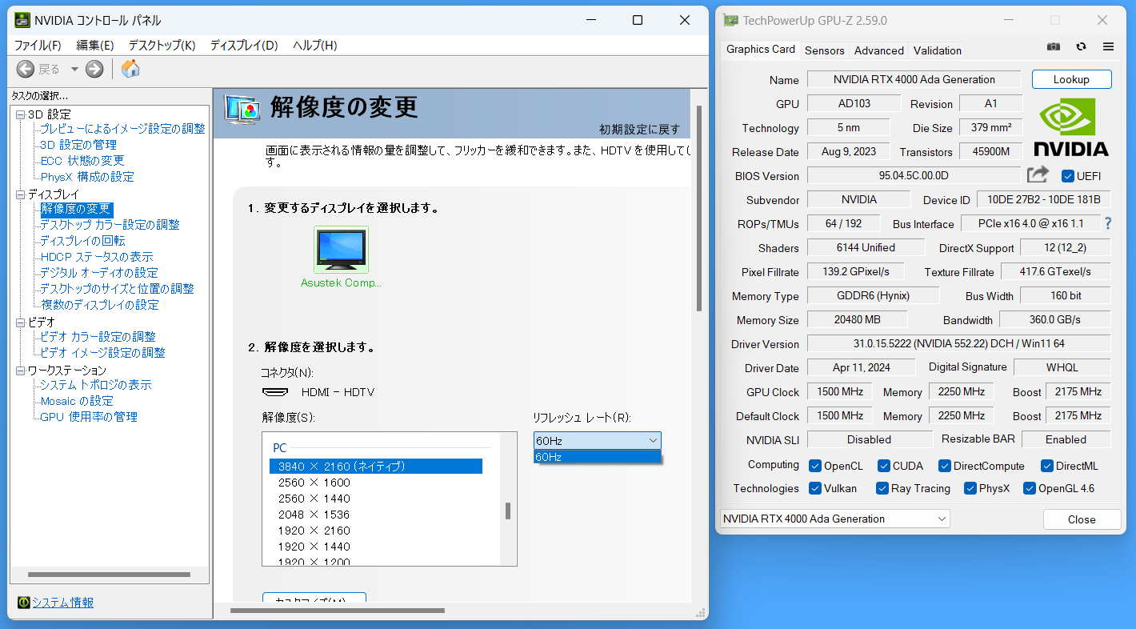The height and width of the screenshot is (629, 1136).
Task: Click the resolution change header icon
Action: [242, 109]
